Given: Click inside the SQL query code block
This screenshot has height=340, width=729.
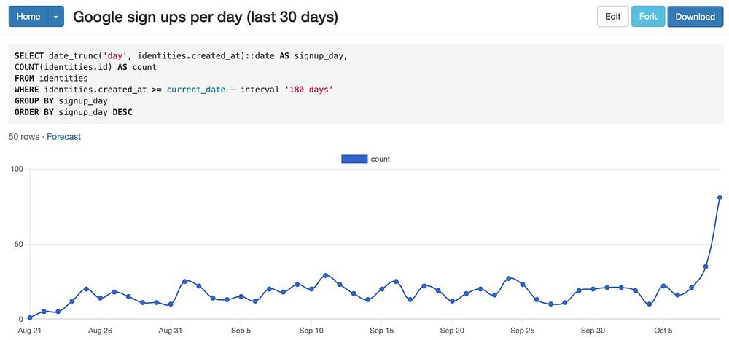Looking at the screenshot, I should pyautogui.click(x=364, y=84).
